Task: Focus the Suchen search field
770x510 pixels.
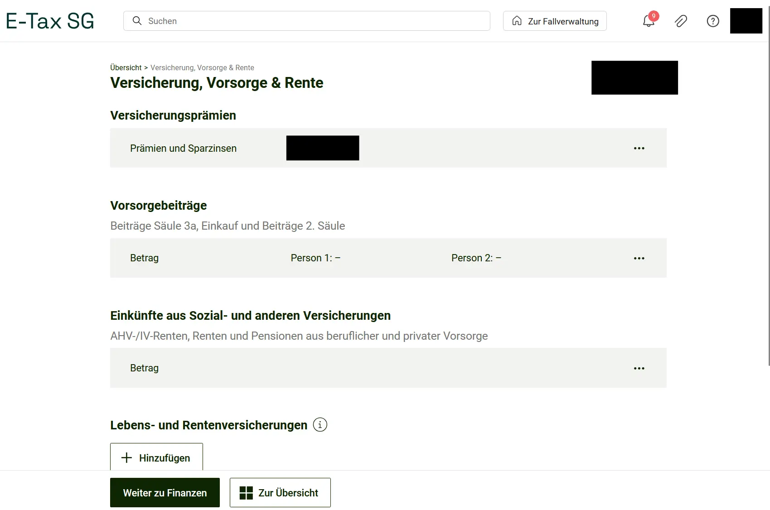Action: pyautogui.click(x=313, y=21)
